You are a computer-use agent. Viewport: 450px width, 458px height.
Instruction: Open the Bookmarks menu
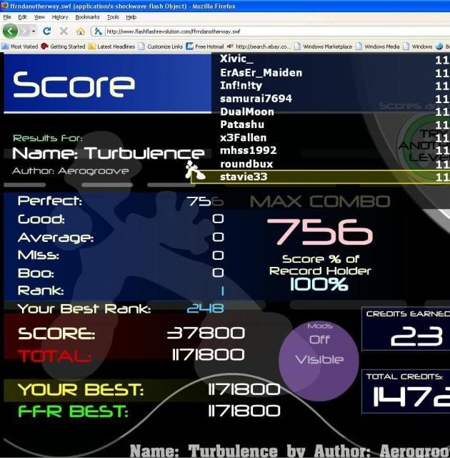click(x=87, y=16)
